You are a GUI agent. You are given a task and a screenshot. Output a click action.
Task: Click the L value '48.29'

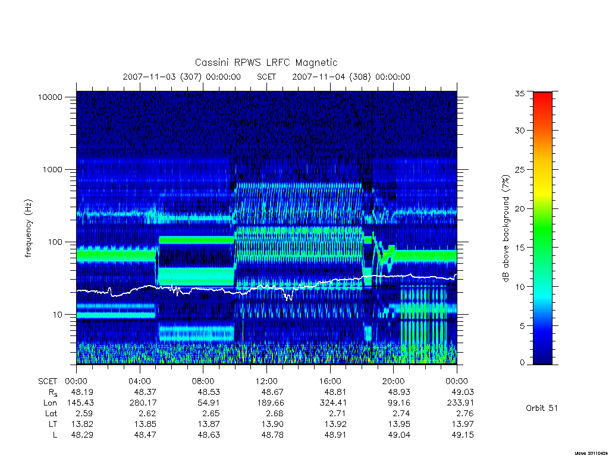coord(82,435)
